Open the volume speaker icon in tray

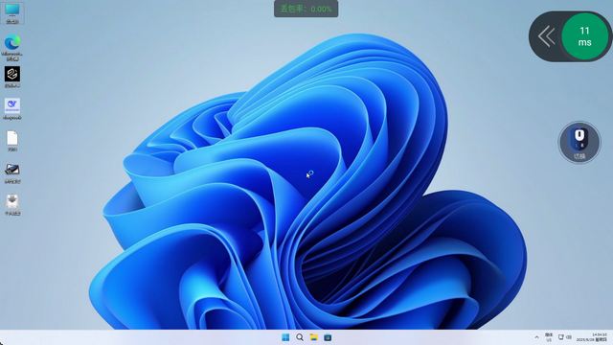[x=569, y=336]
